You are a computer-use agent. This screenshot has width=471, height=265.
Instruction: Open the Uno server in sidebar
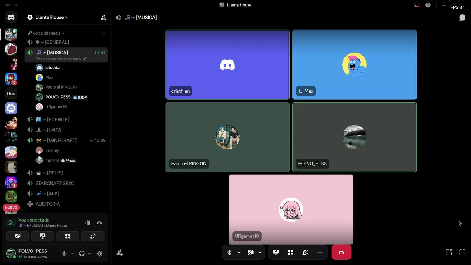(x=11, y=93)
